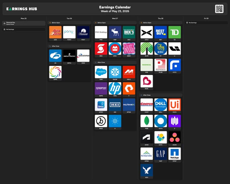Viewport: 230px width, 184px height.
Task: Select the Dick's Sporting Goods DKS logo
Action: click(129, 32)
